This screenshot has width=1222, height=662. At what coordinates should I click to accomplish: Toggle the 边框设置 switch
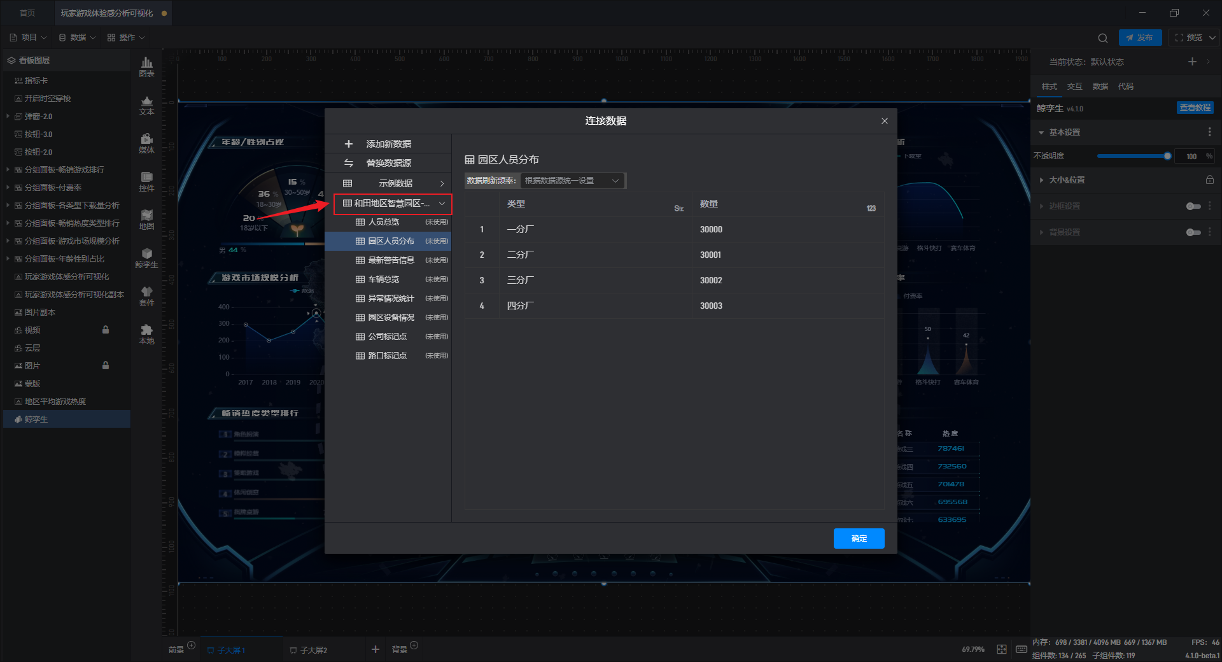(x=1193, y=206)
